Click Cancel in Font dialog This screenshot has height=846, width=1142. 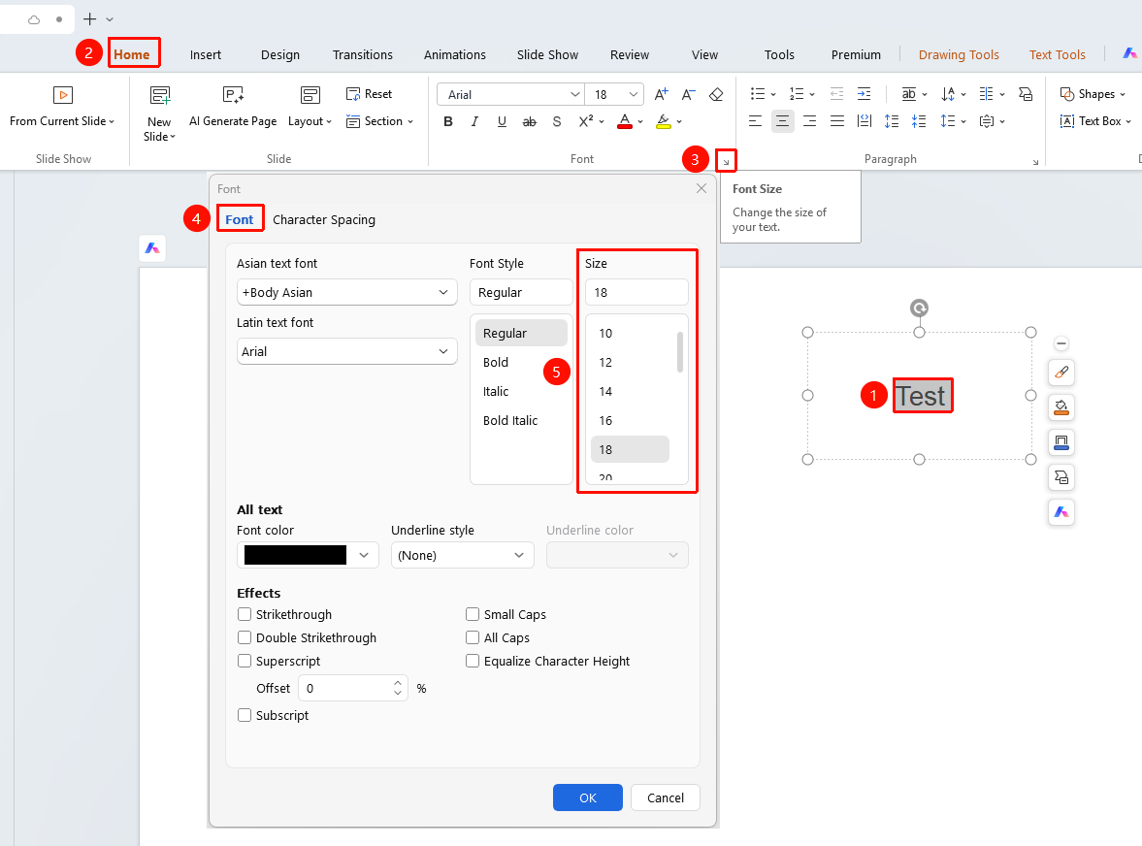tap(666, 797)
